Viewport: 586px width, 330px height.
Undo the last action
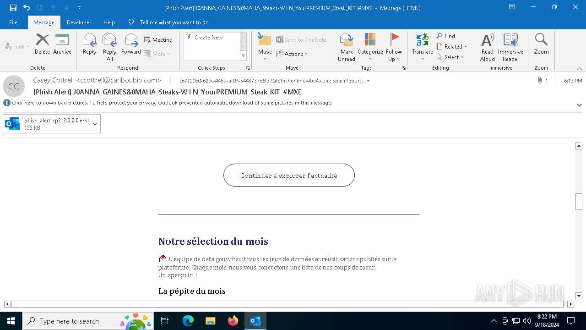click(x=27, y=8)
